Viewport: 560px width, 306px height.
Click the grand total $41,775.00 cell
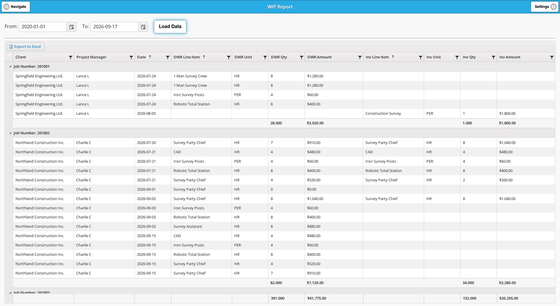(334, 298)
